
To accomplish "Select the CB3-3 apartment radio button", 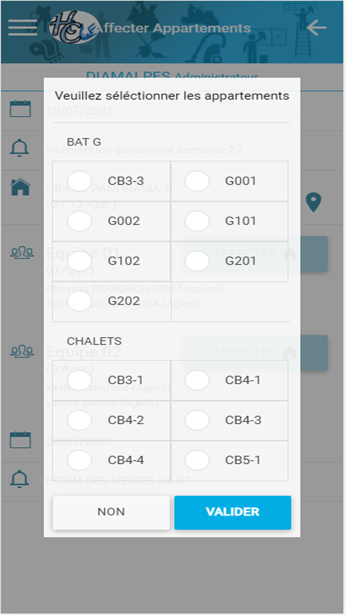I will pyautogui.click(x=80, y=181).
